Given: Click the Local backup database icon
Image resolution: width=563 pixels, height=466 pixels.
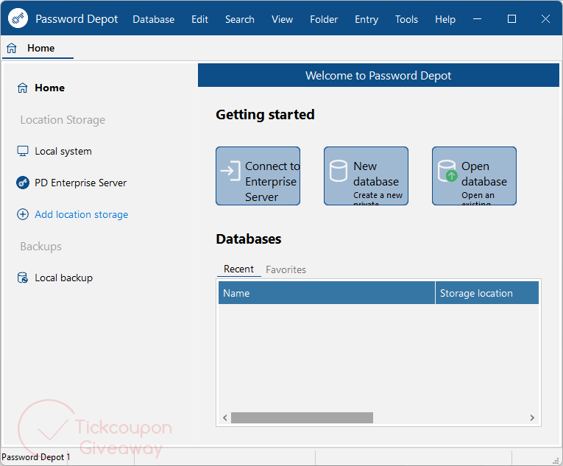Looking at the screenshot, I should pos(23,278).
